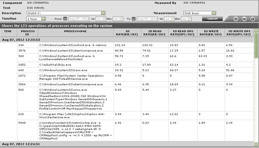This screenshot has width=259, height=148.
Task: Click IO read ops value 12.61
Action: point(174,114)
